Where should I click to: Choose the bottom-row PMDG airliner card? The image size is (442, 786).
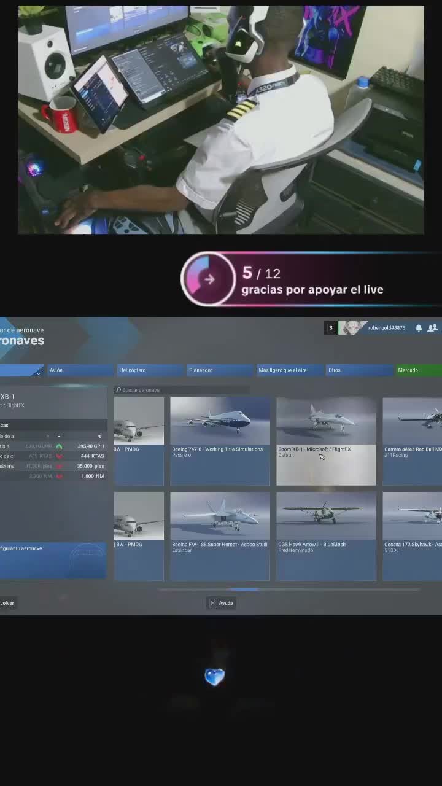click(x=139, y=536)
